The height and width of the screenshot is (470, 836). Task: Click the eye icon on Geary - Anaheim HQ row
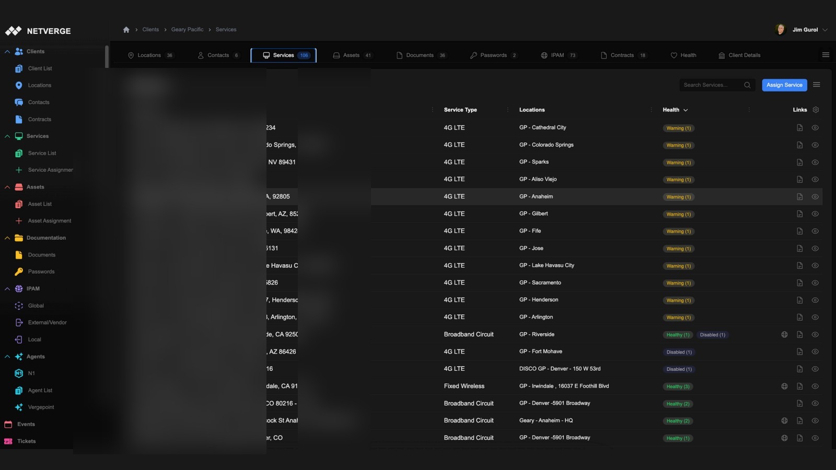815,420
